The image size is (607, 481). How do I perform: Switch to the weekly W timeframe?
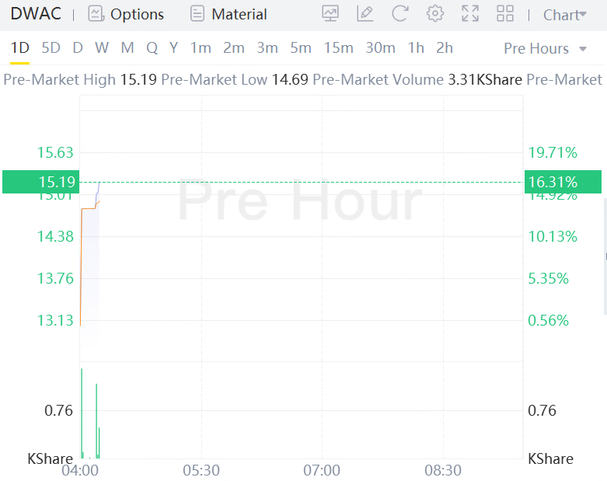click(x=102, y=48)
